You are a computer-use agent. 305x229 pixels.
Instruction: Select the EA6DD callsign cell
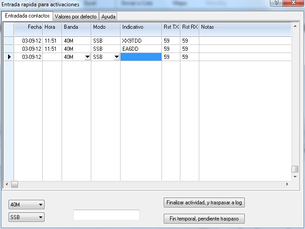click(141, 49)
